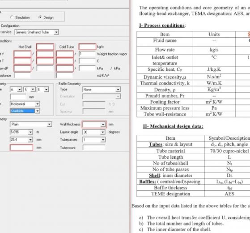Click the cold-side fouling resistance field before m2-K/W
This screenshot has width=250, height=233.
64,75
